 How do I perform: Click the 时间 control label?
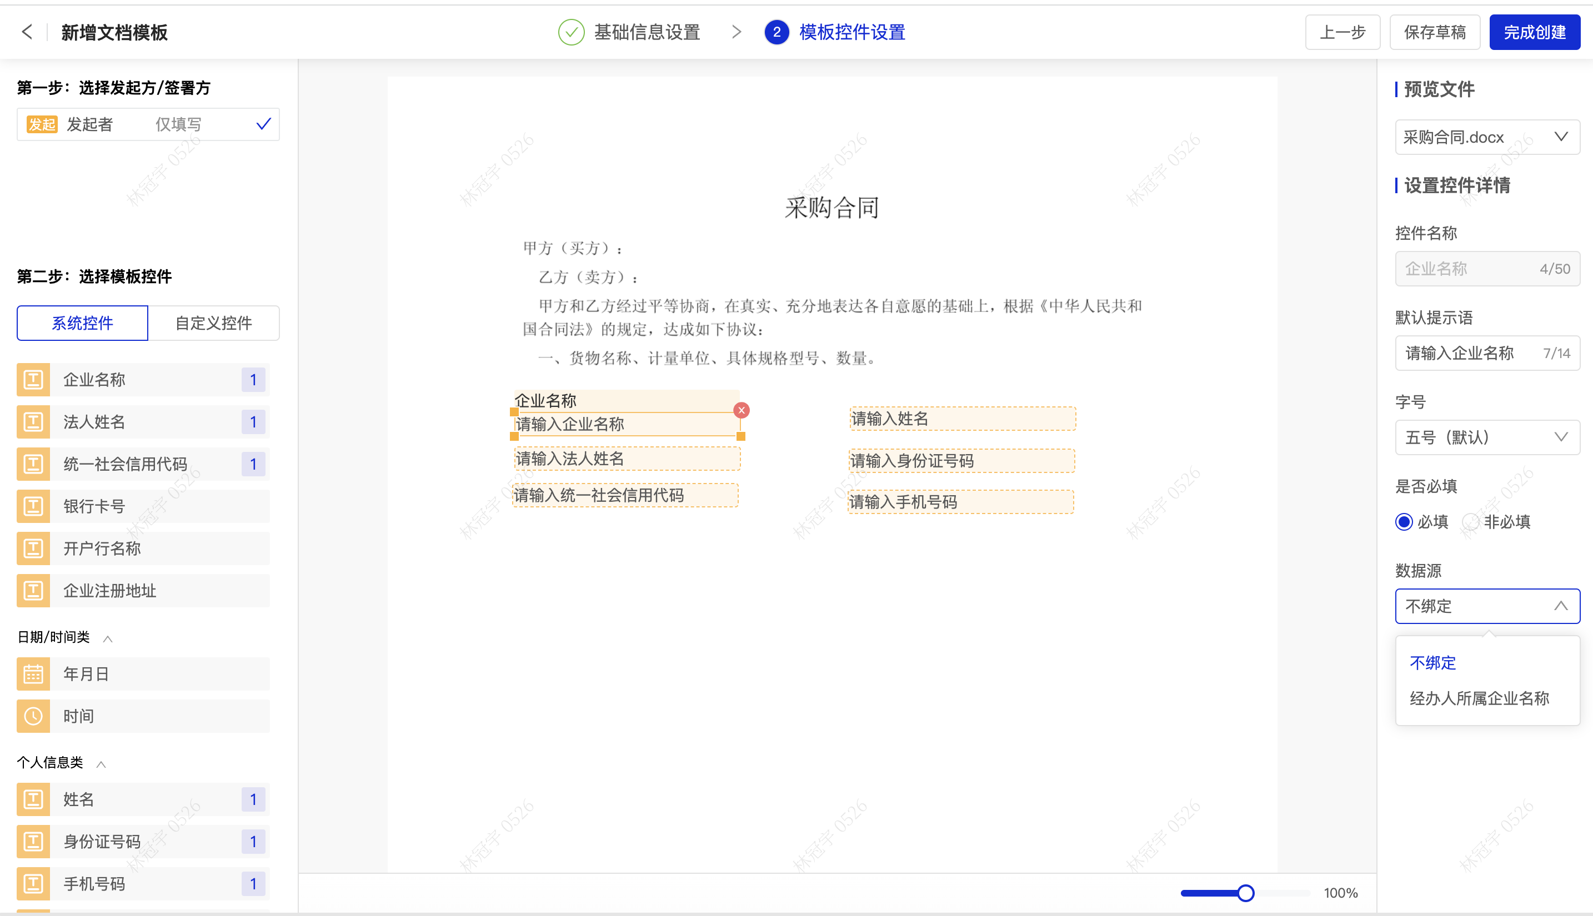[79, 717]
